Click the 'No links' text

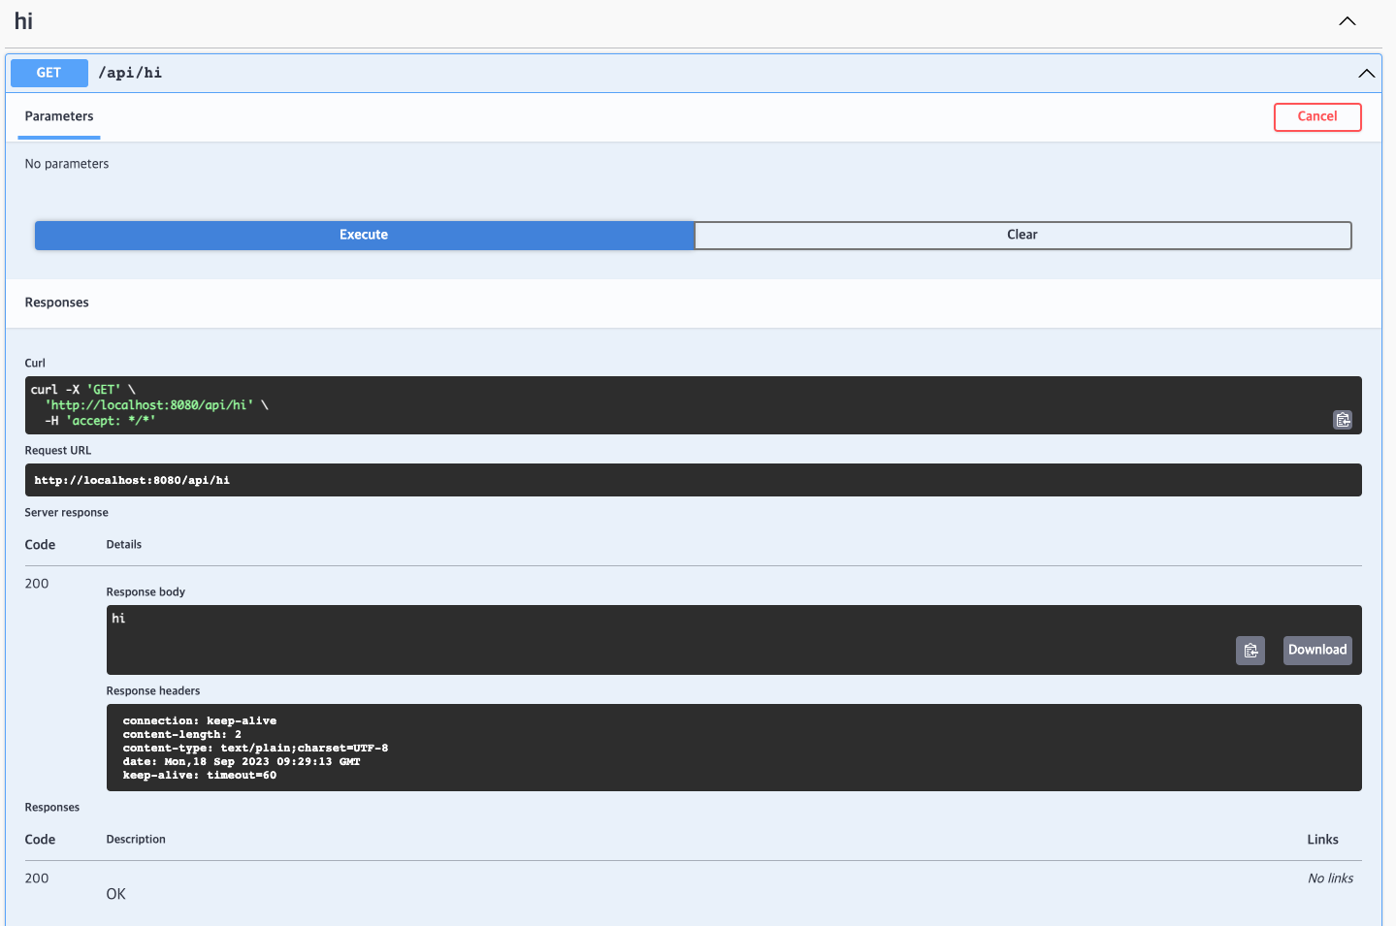point(1331,878)
